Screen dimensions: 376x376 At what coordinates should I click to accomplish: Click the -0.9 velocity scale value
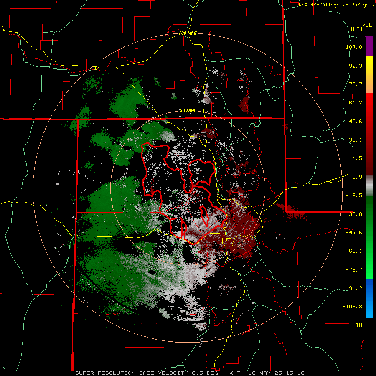point(356,177)
